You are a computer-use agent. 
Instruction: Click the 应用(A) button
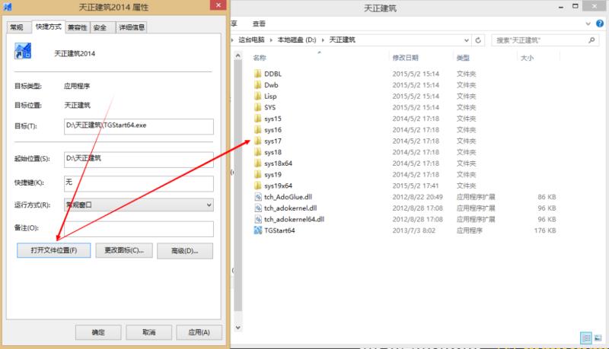pyautogui.click(x=199, y=332)
